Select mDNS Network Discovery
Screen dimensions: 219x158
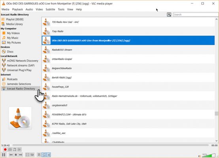pos(23,61)
